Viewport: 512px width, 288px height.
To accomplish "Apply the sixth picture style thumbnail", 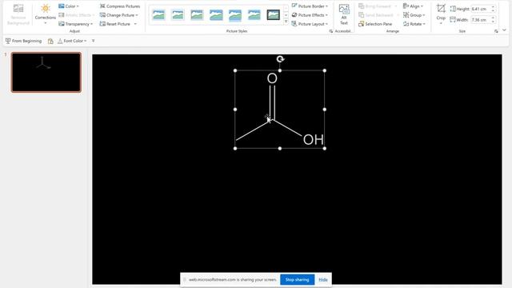I will (x=254, y=14).
